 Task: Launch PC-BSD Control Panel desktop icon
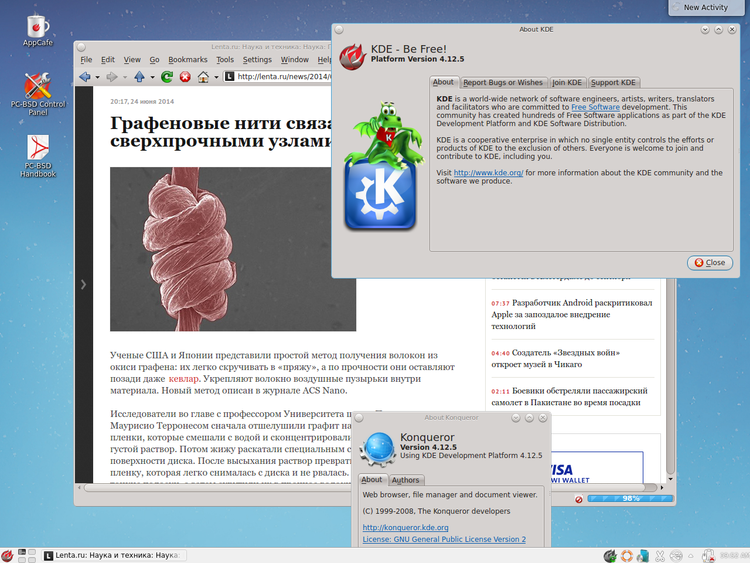point(38,94)
